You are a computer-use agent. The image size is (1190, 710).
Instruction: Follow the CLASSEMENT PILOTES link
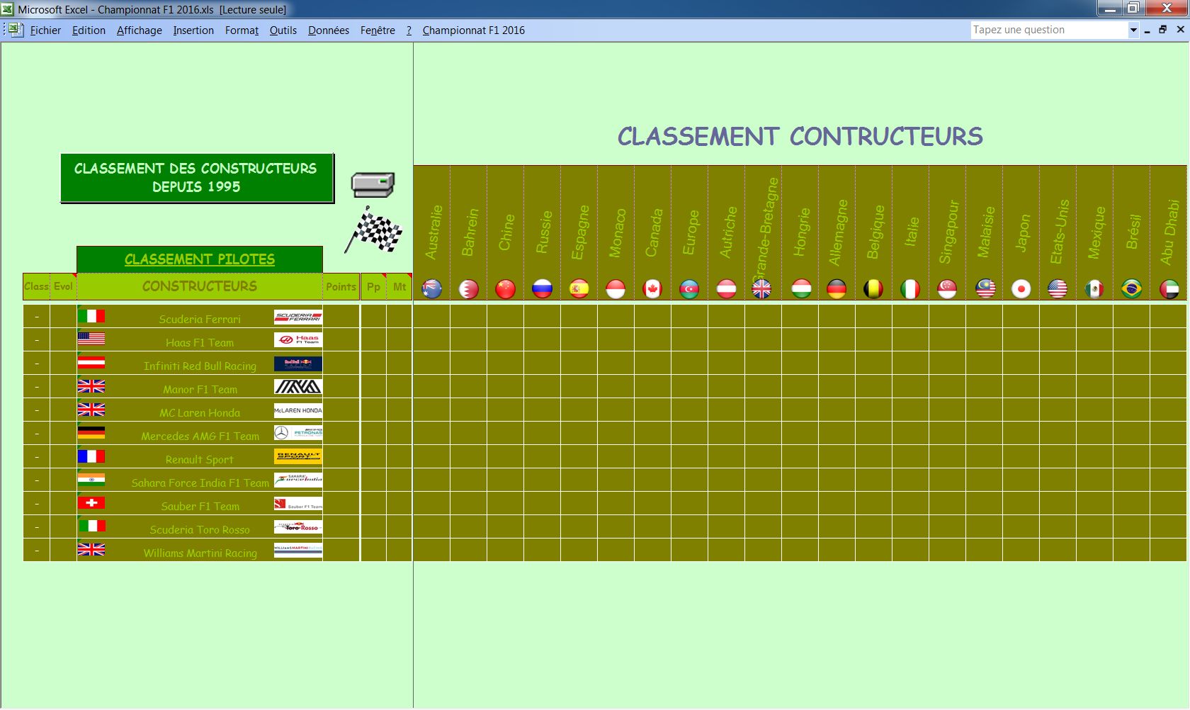point(200,259)
